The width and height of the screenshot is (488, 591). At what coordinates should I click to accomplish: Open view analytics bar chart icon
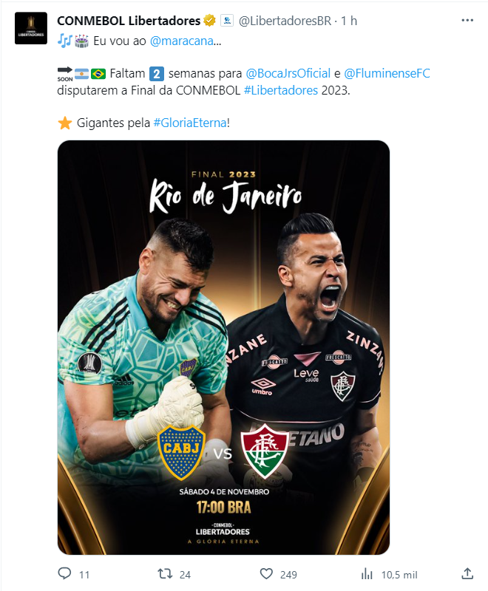click(367, 574)
